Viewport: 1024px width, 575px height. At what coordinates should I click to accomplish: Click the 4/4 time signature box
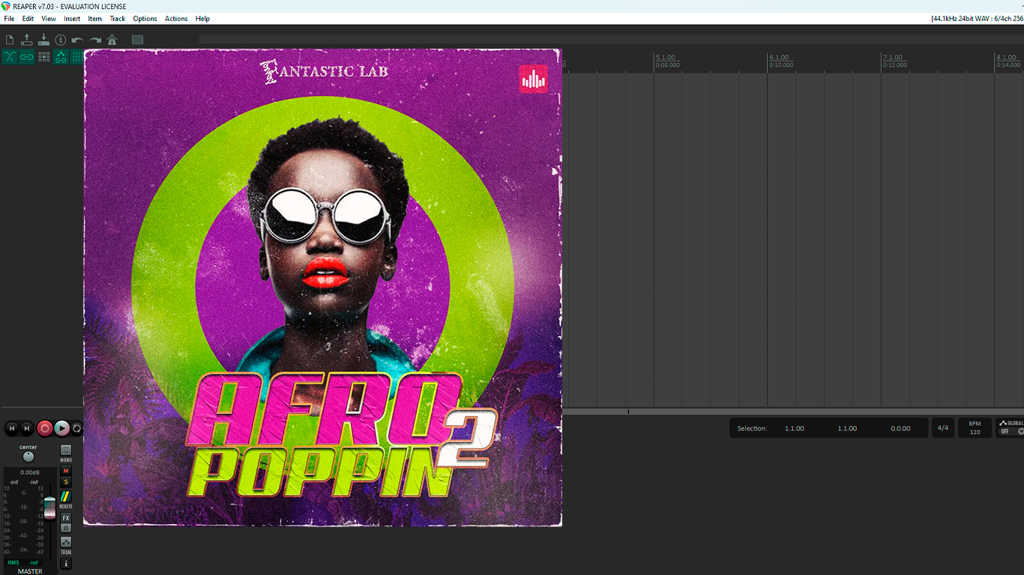pyautogui.click(x=942, y=428)
